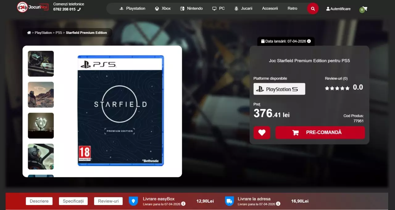
Task: Click the home icon in breadcrumb
Action: 29,33
